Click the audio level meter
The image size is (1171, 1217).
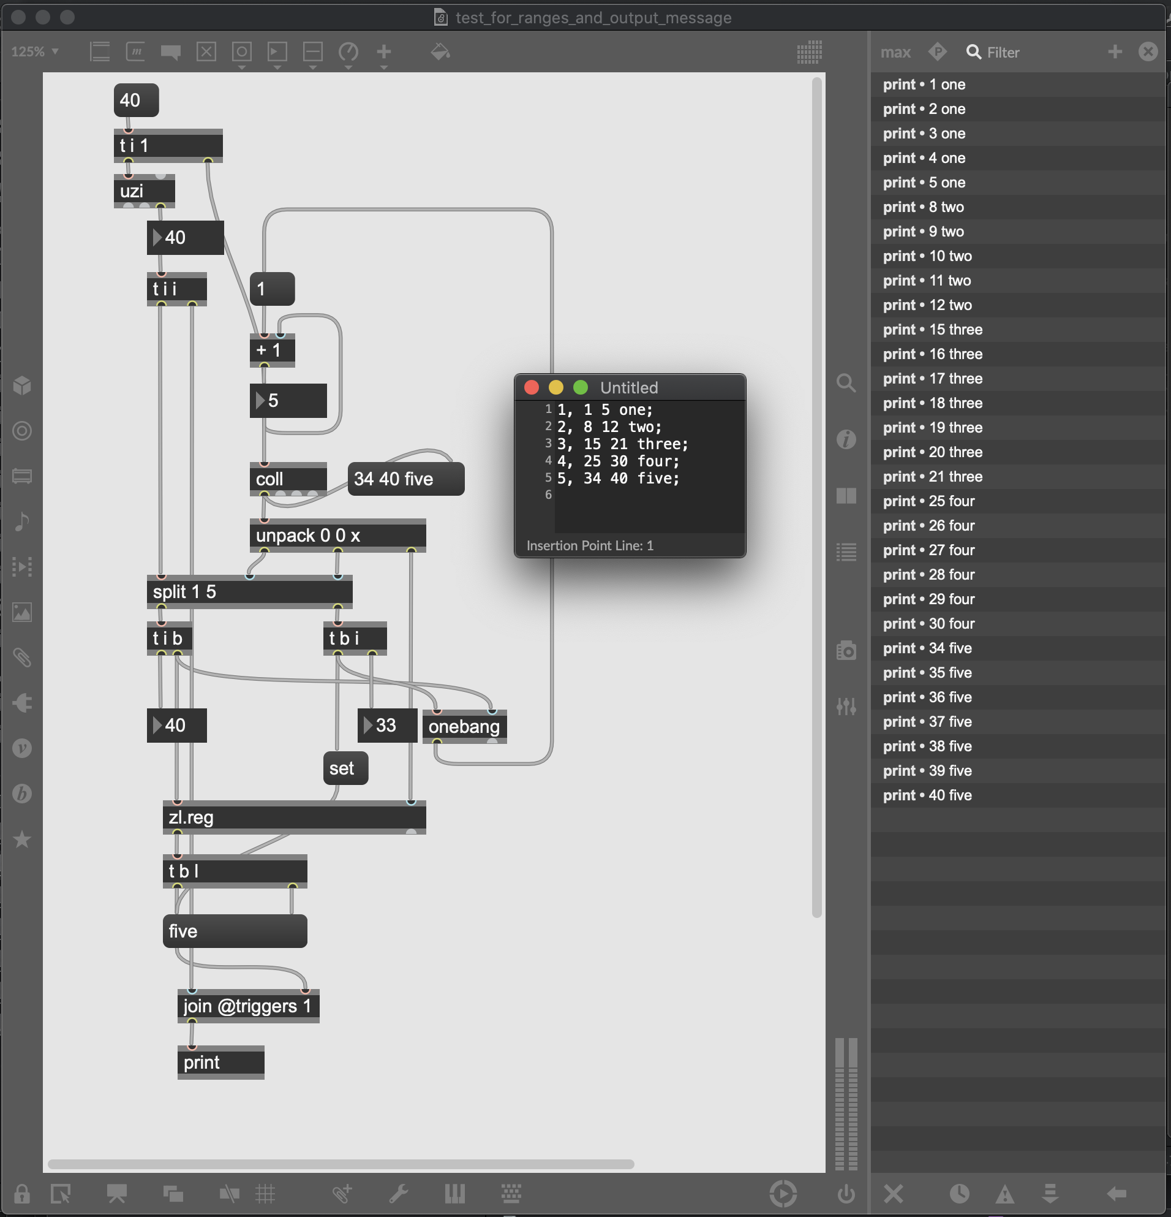pyautogui.click(x=846, y=1104)
